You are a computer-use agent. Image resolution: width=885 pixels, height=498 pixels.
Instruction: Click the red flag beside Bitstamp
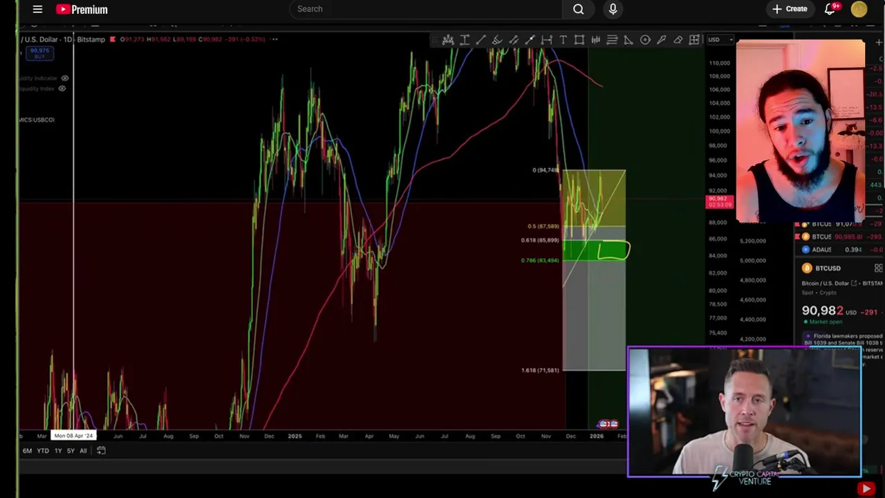[x=113, y=39]
